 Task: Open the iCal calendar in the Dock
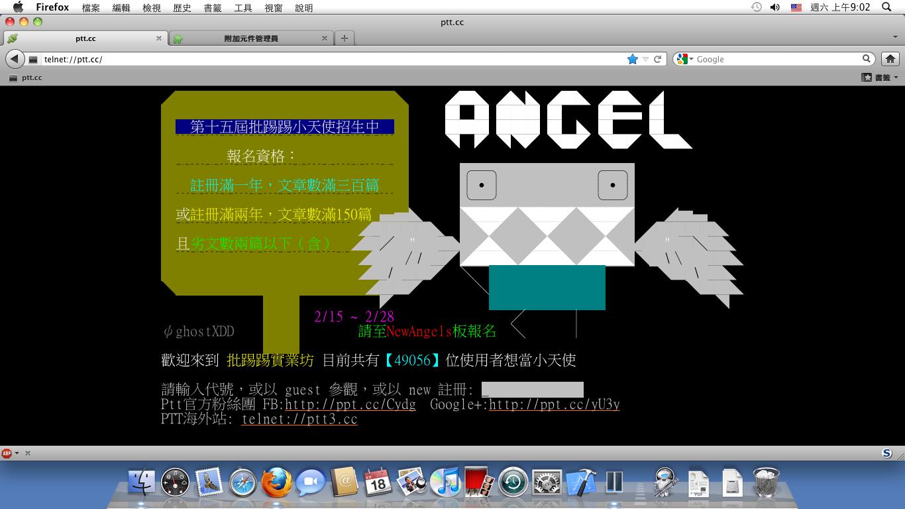click(378, 482)
